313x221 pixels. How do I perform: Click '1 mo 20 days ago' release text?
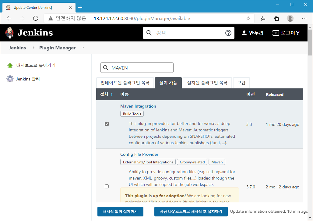click(x=283, y=124)
